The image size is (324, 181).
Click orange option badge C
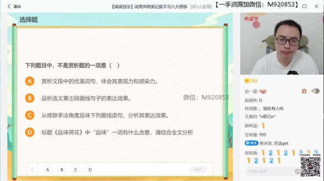[x=30, y=115]
